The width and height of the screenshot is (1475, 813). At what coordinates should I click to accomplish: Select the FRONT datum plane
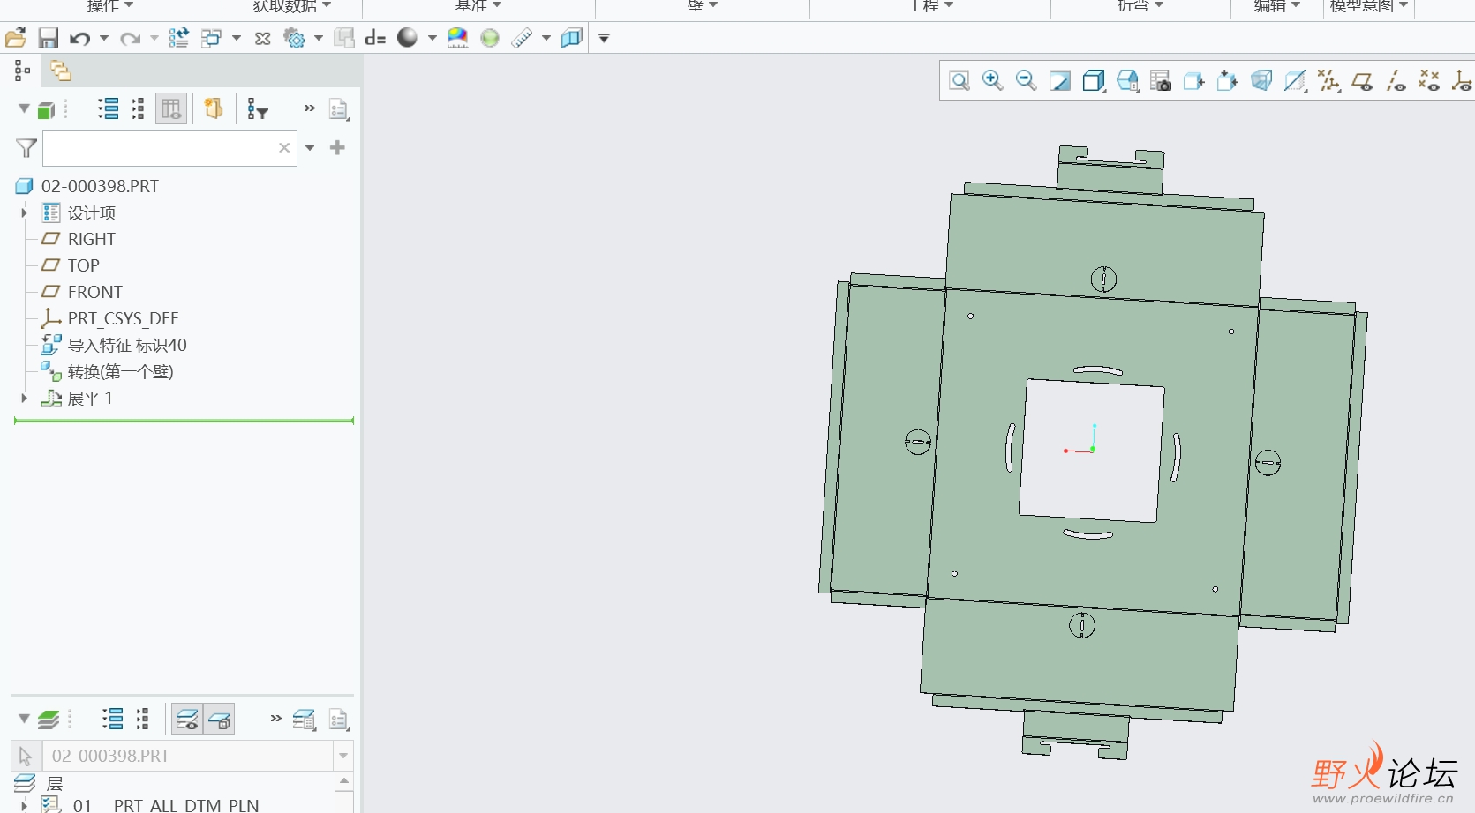point(95,292)
